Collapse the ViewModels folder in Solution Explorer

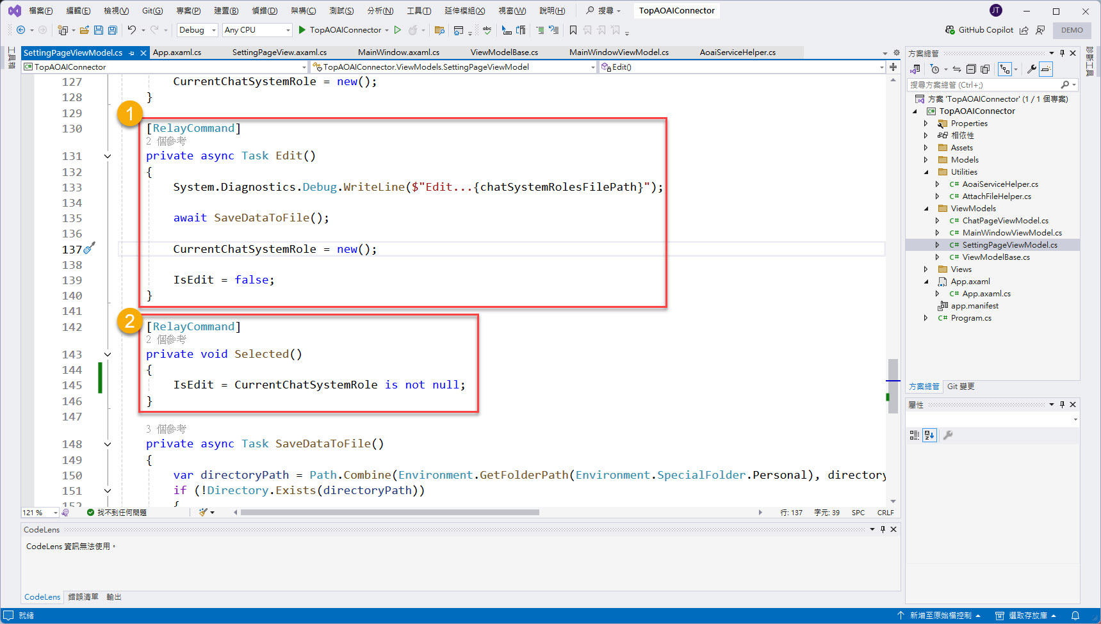coord(926,209)
